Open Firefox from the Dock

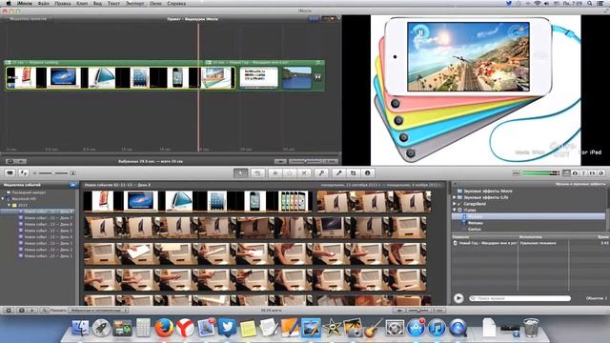click(x=164, y=328)
